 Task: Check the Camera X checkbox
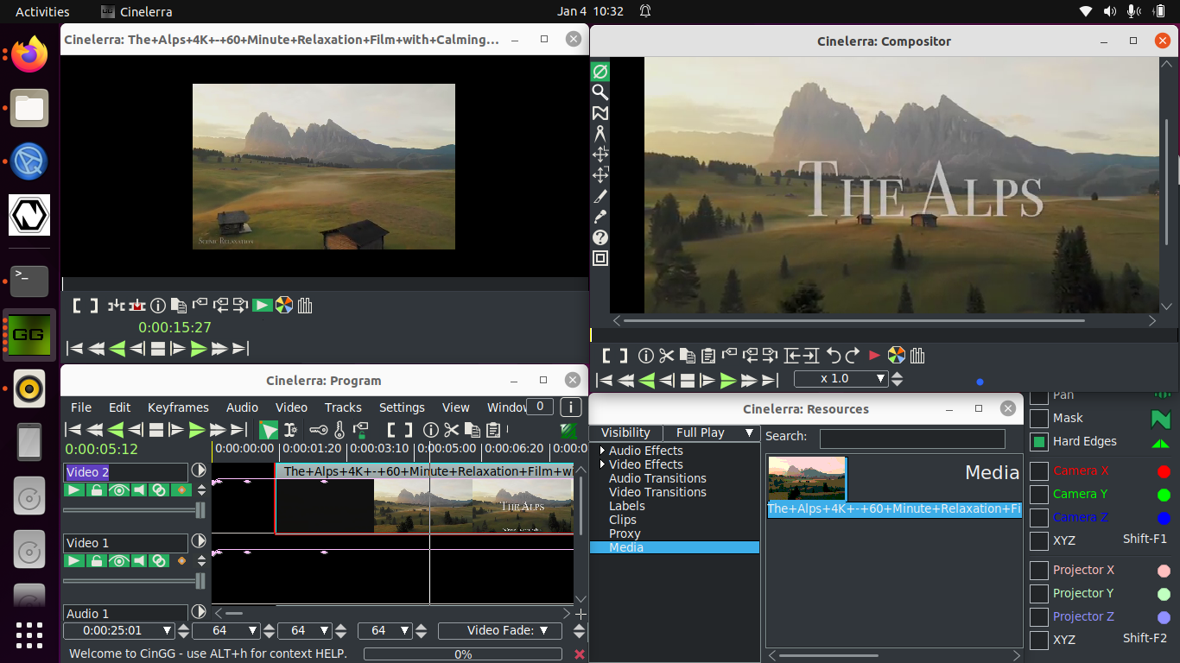[x=1039, y=471]
